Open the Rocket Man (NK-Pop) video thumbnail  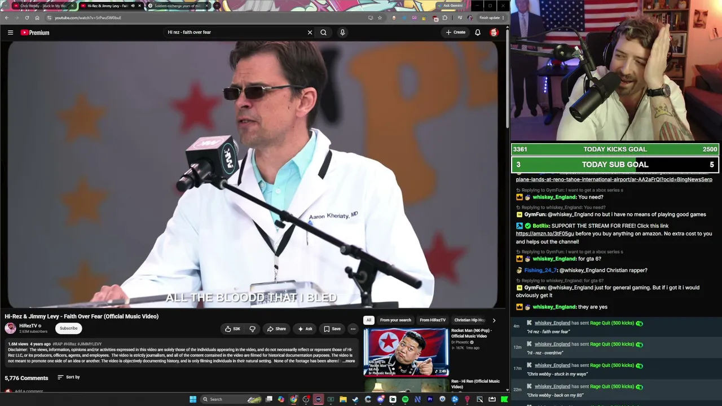coord(406,352)
